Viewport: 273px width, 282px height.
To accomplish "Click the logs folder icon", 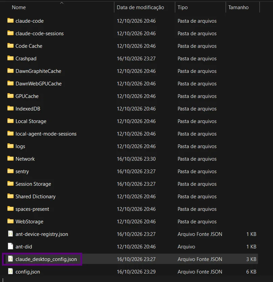I will 10,146.
